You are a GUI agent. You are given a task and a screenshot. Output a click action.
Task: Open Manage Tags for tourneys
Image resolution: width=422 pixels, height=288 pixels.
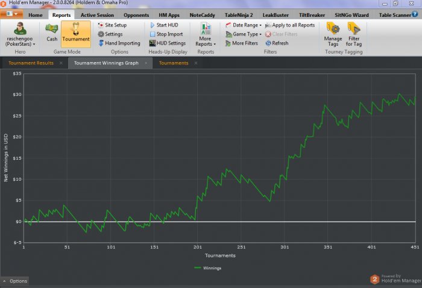pyautogui.click(x=333, y=33)
